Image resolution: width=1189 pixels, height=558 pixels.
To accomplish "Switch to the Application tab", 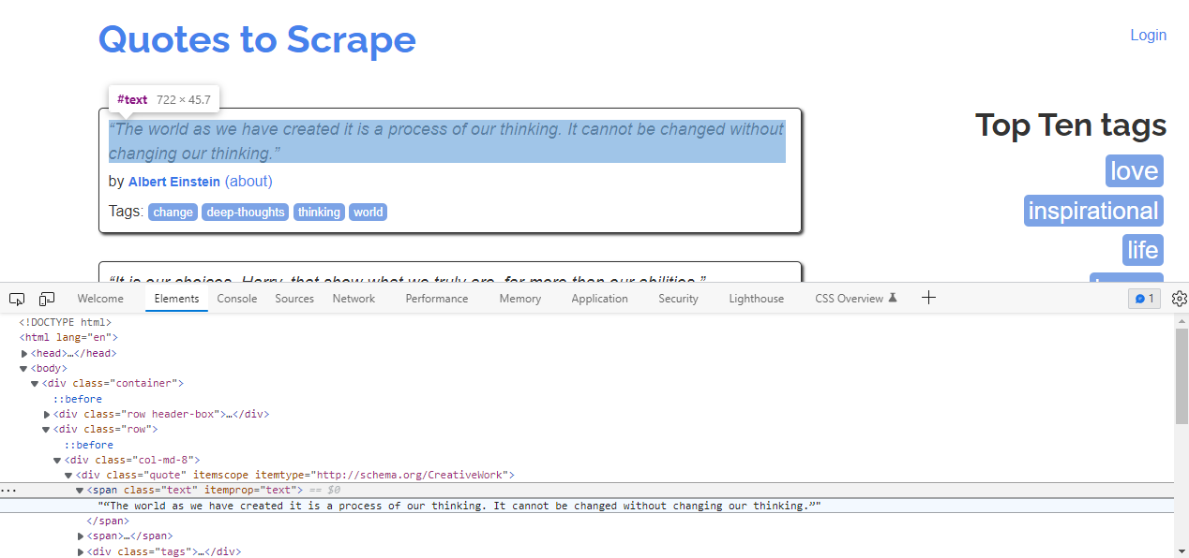I will click(x=599, y=299).
